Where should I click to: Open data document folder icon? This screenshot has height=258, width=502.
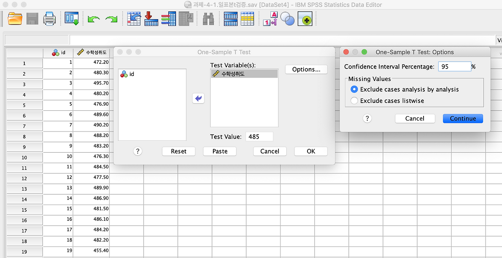point(15,18)
